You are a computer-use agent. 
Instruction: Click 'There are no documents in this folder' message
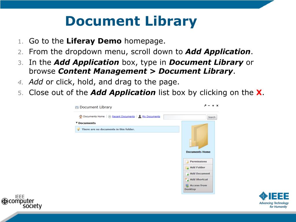[108, 129]
